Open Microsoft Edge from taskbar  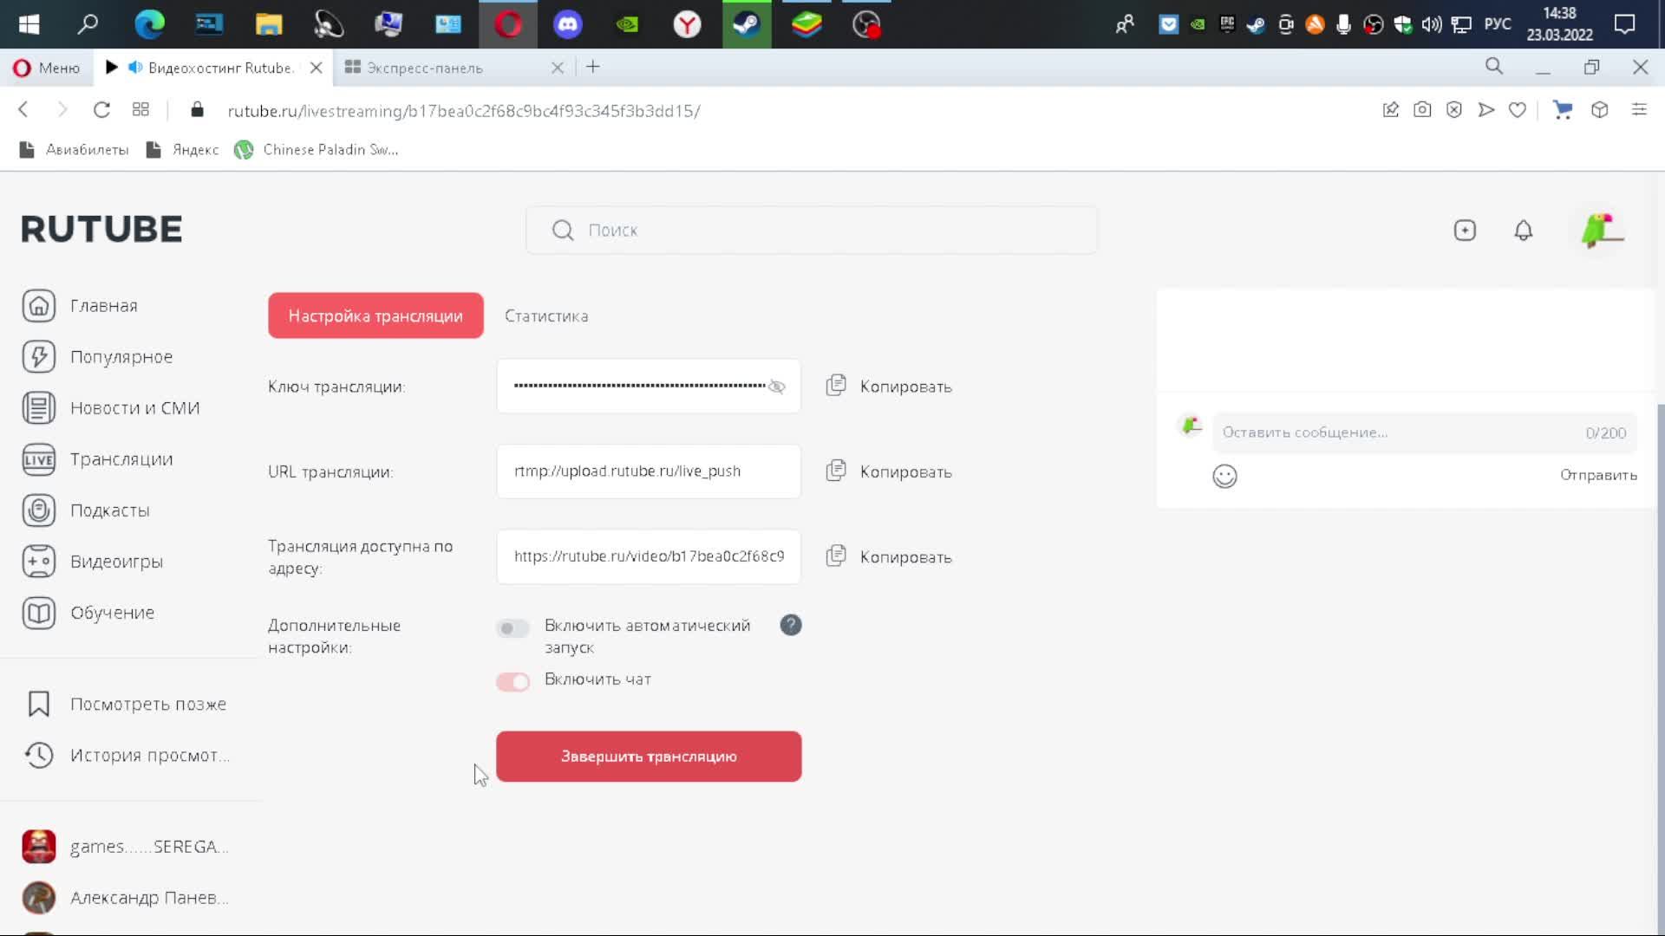(x=149, y=24)
